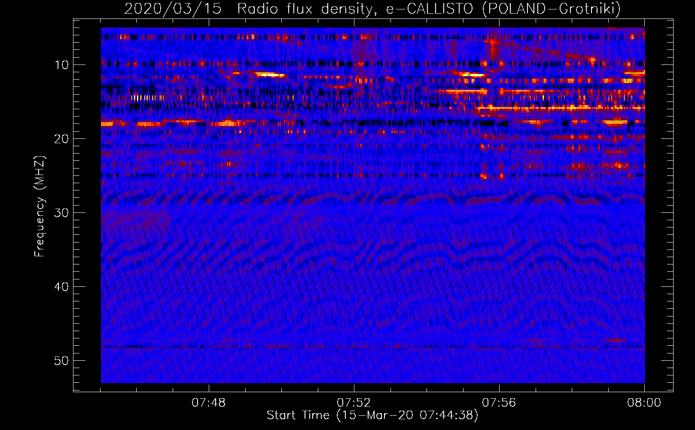
Task: Click the y-axis tick label '40'
Action: click(x=62, y=287)
